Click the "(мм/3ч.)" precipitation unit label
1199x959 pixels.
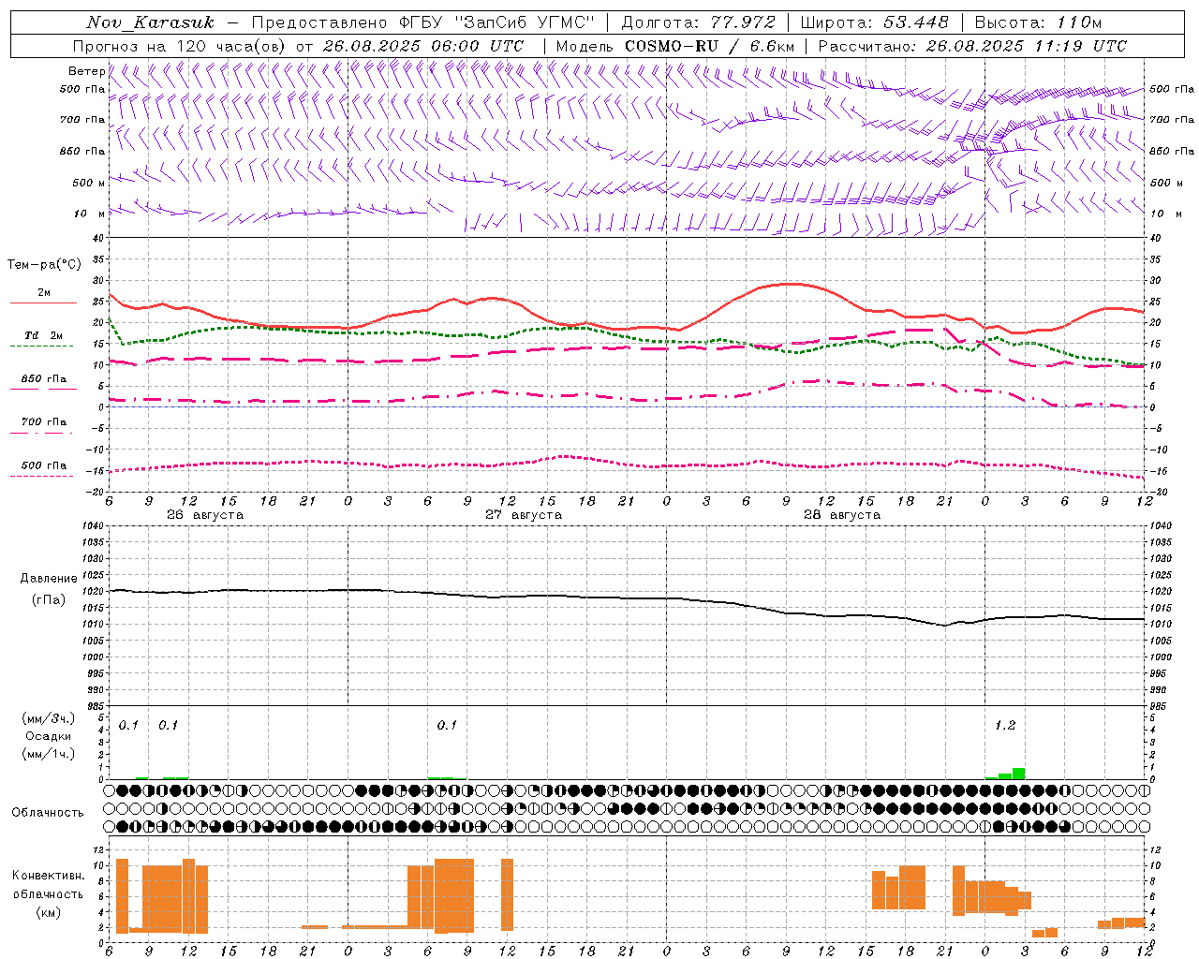coord(49,718)
